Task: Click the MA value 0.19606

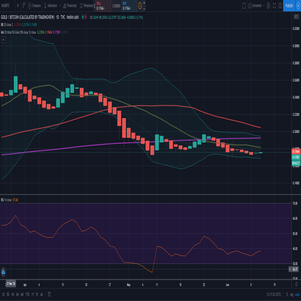Action: [x=48, y=32]
